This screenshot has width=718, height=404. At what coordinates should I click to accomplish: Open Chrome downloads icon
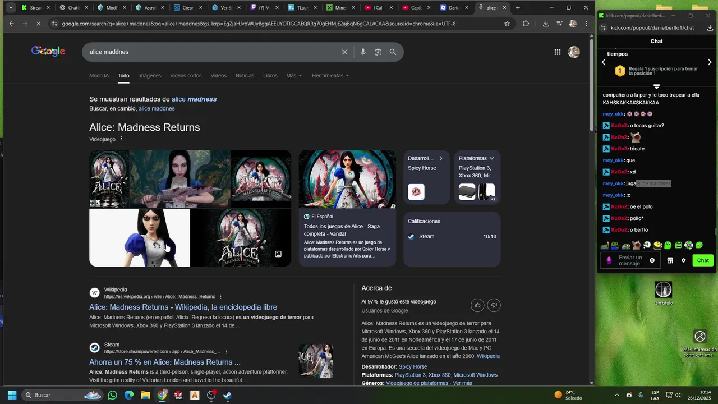[x=546, y=24]
